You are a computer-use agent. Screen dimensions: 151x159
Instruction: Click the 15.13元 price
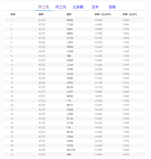coord(98,83)
